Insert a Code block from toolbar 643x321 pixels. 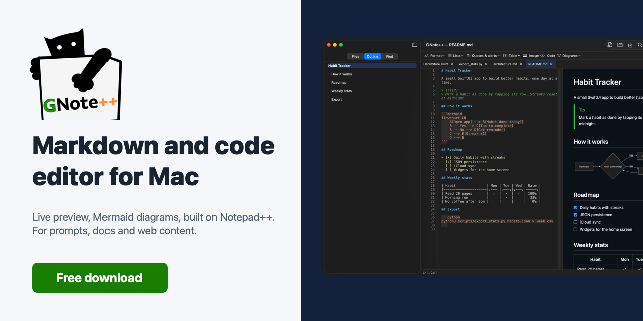(x=548, y=56)
